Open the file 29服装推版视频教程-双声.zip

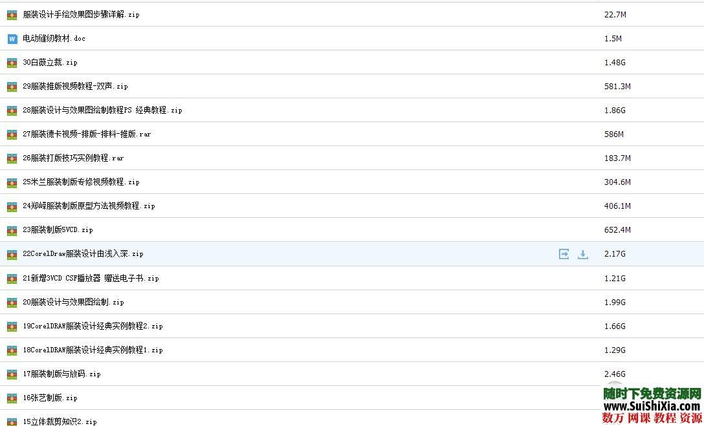[75, 87]
